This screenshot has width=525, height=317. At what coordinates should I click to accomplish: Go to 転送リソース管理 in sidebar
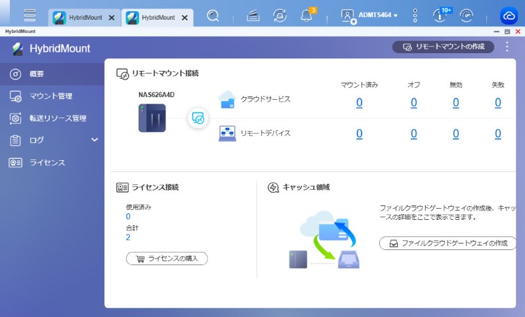pyautogui.click(x=58, y=118)
